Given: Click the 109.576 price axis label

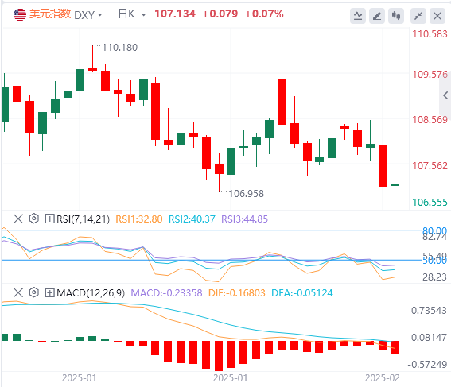Looking at the screenshot, I should 430,75.
